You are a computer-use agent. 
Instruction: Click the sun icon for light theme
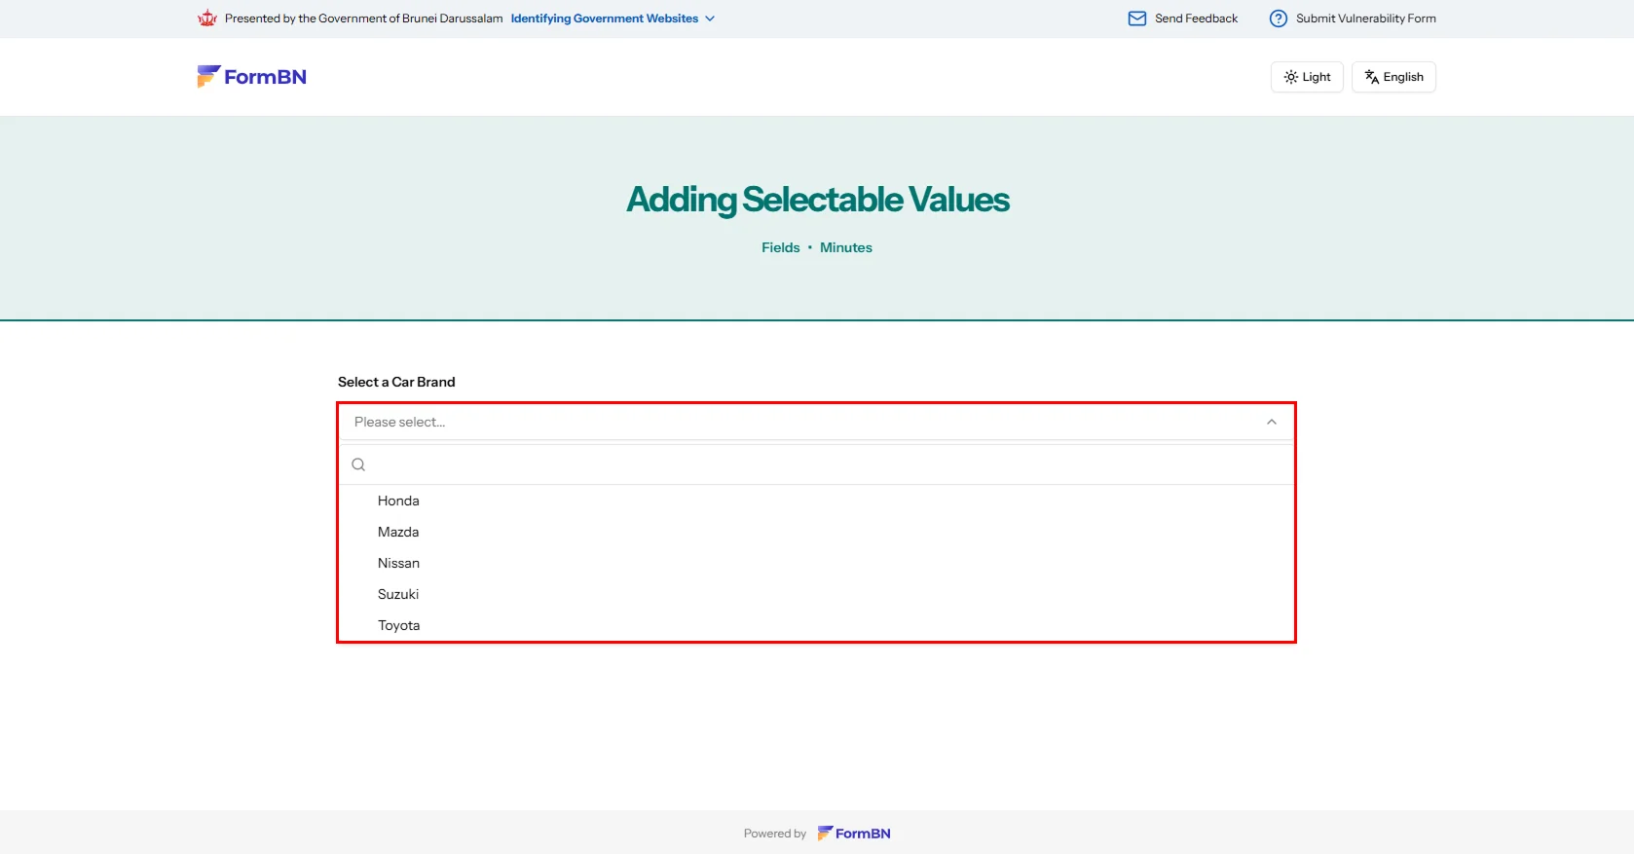[1290, 77]
